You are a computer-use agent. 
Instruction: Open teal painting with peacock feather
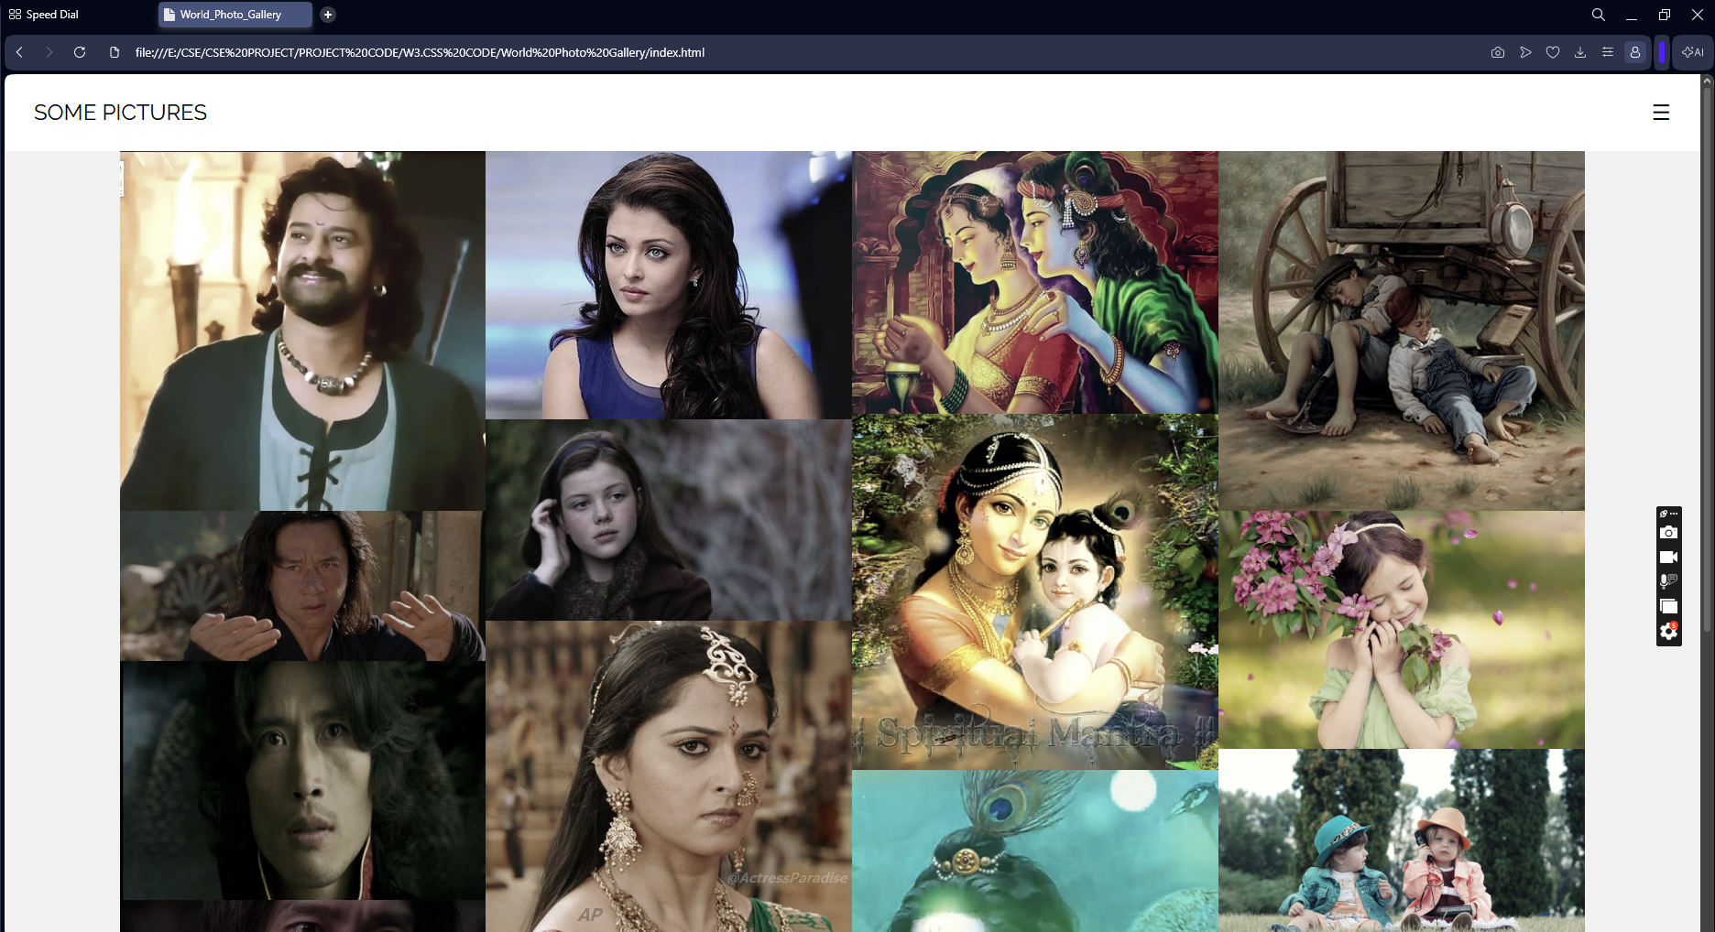(1035, 851)
